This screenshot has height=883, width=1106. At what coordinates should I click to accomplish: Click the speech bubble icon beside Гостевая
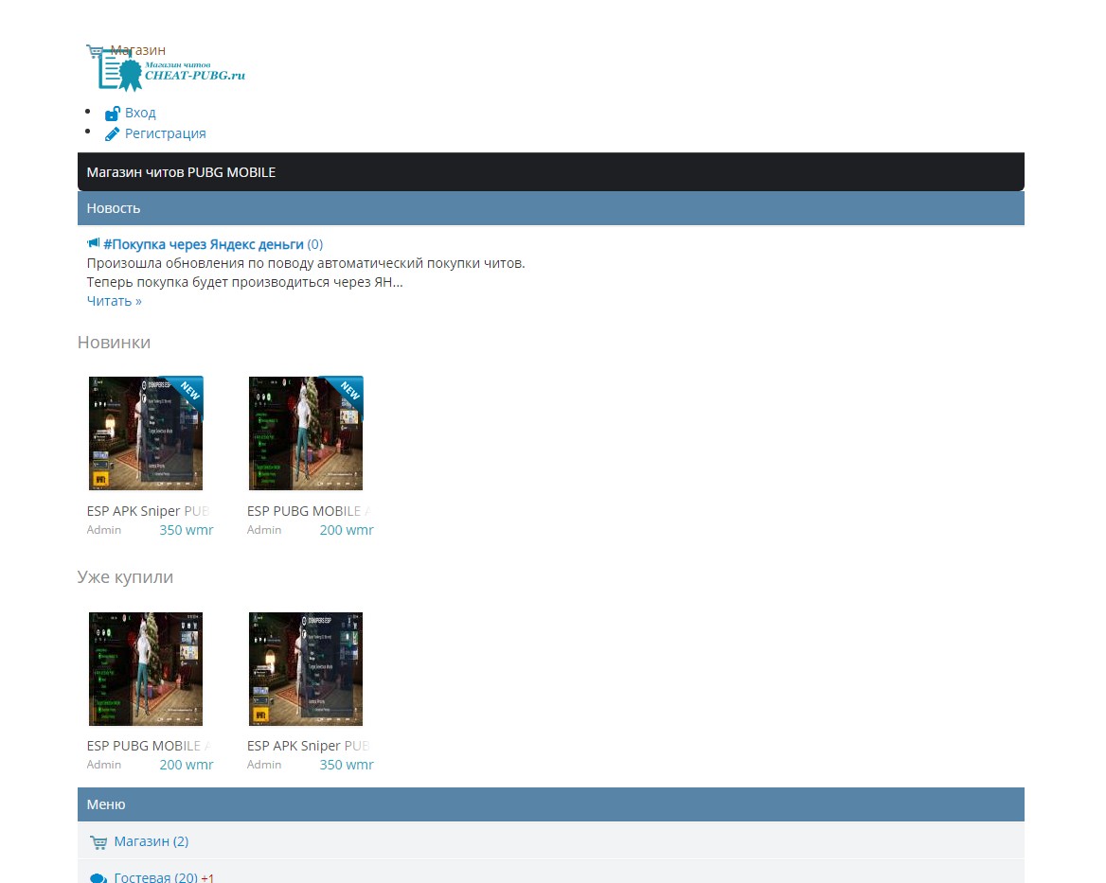tap(98, 877)
